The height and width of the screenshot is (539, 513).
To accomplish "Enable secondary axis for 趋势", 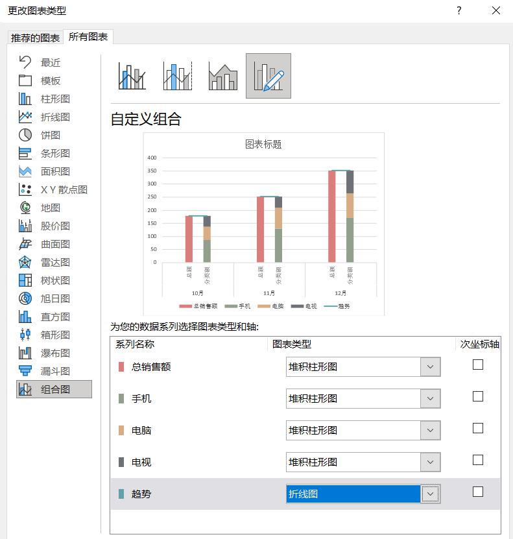I will coord(478,492).
